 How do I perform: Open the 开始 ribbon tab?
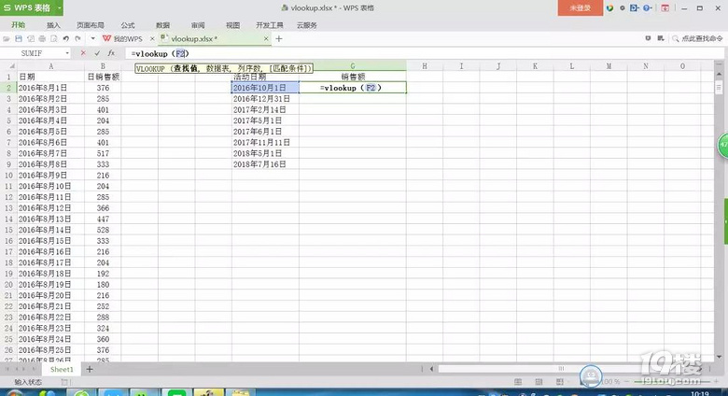point(19,25)
